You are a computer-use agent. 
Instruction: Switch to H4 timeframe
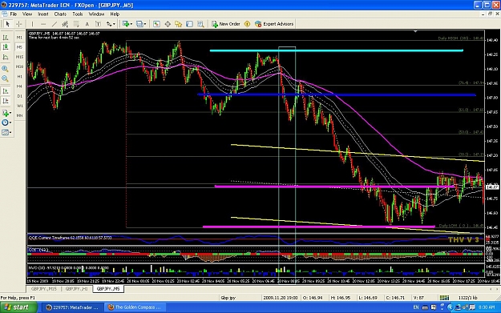click(19, 86)
